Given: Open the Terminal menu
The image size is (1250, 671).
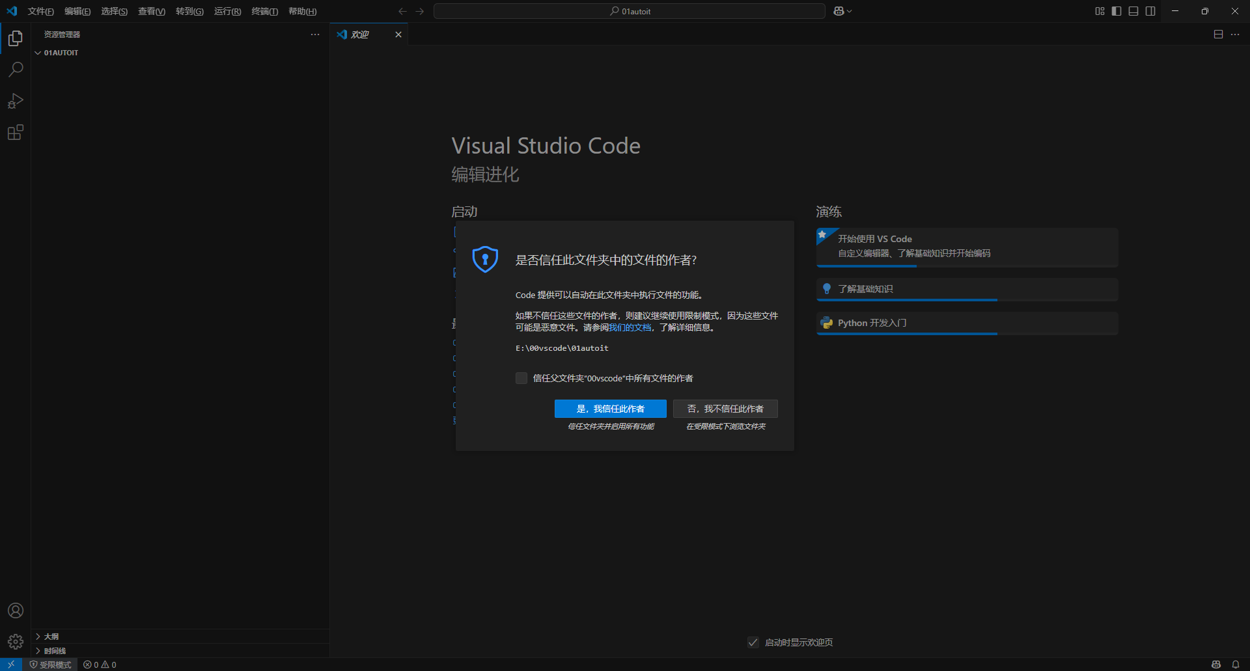Looking at the screenshot, I should (265, 11).
